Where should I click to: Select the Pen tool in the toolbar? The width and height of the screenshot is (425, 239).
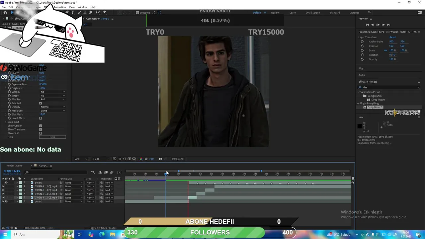click(66, 13)
